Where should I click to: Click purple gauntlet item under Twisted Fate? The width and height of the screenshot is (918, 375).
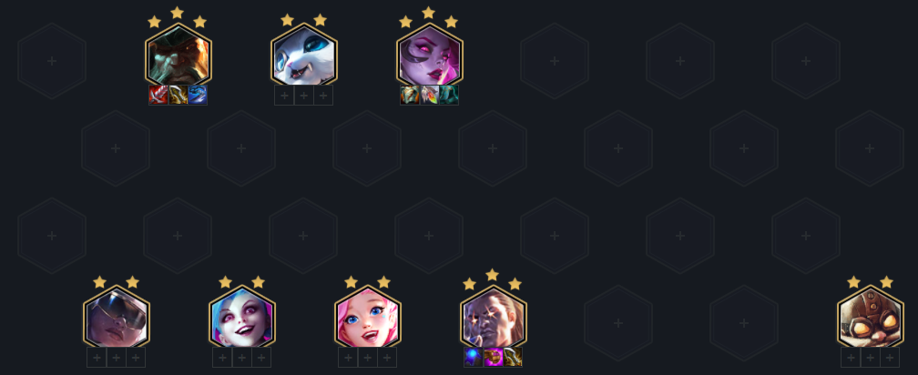click(x=493, y=357)
